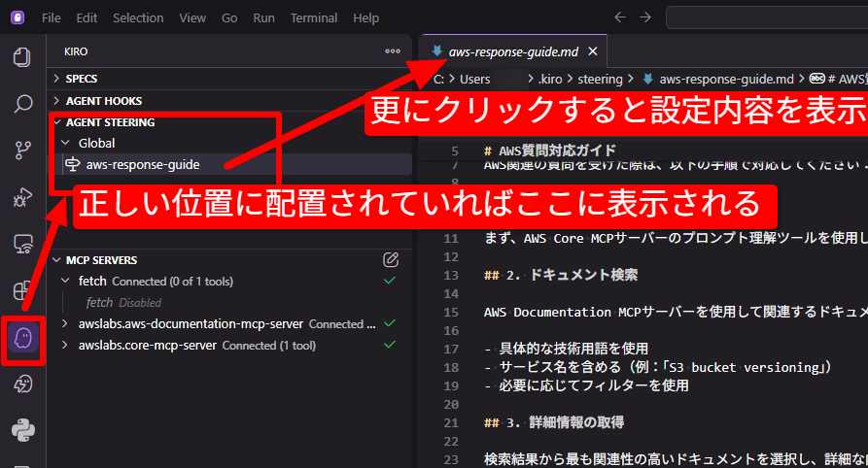Click the edit MCP config icon
Viewport: 868px width, 468px height.
pyautogui.click(x=391, y=259)
